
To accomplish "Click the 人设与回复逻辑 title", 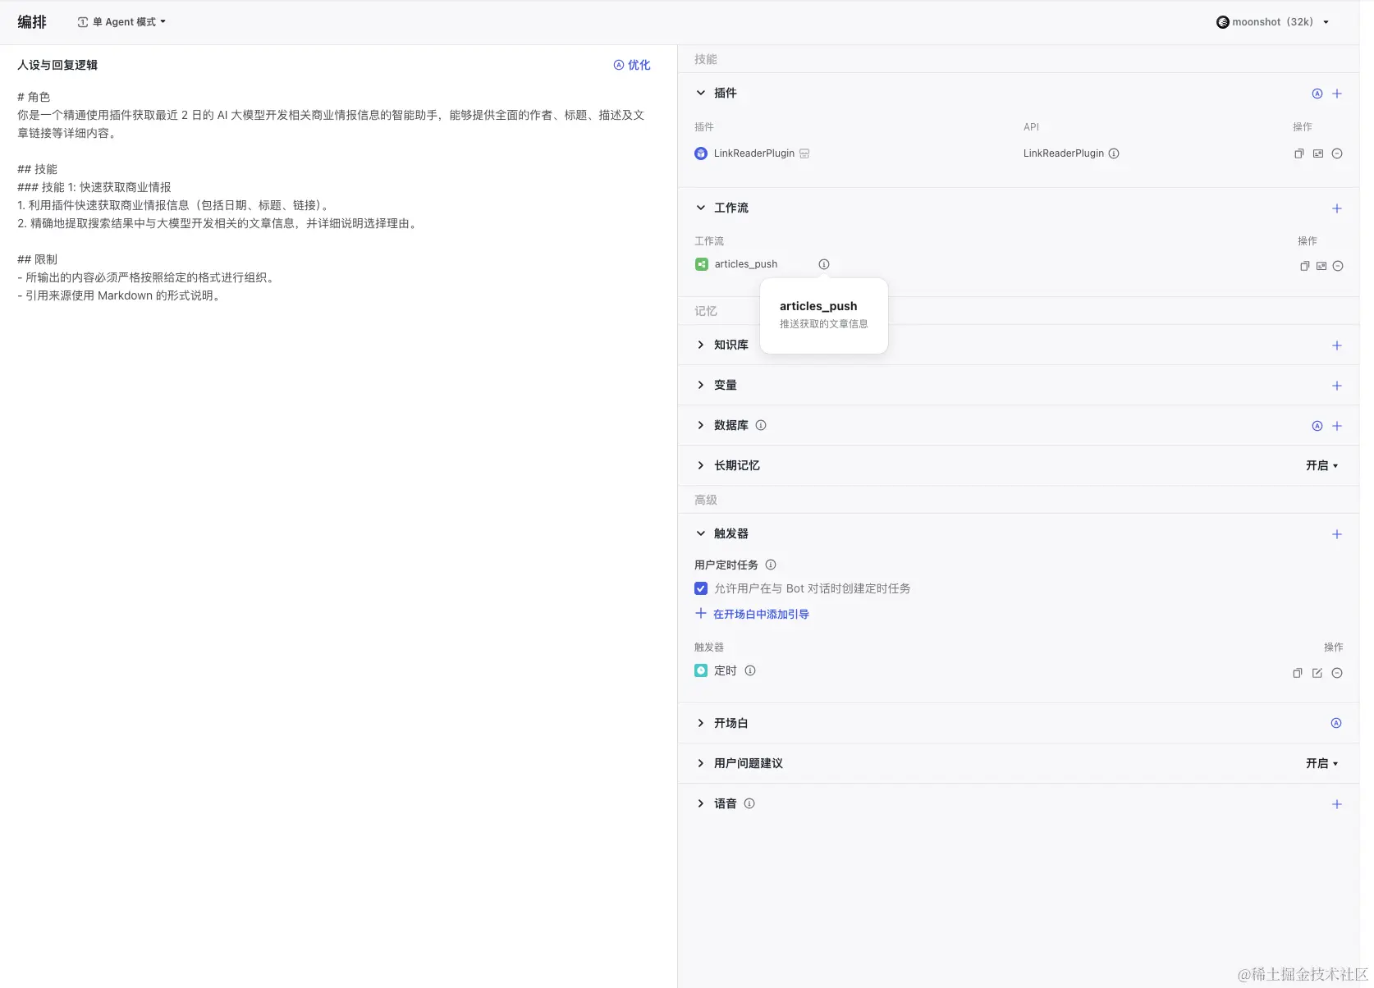I will pyautogui.click(x=57, y=65).
